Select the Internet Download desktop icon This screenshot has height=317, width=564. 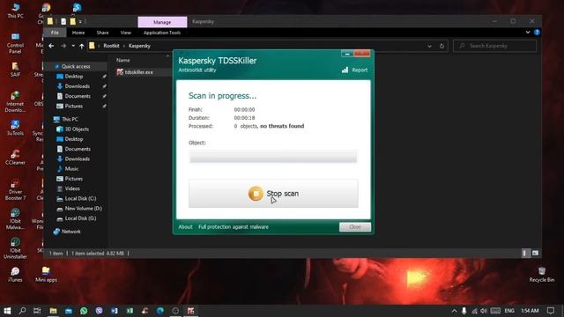(15, 102)
